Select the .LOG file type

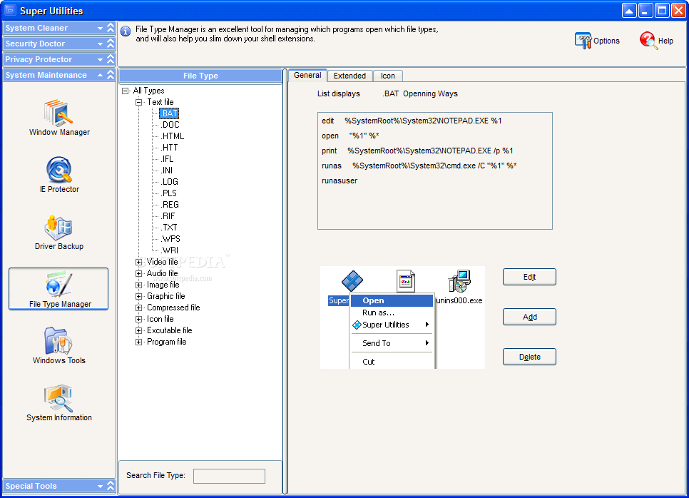(170, 182)
